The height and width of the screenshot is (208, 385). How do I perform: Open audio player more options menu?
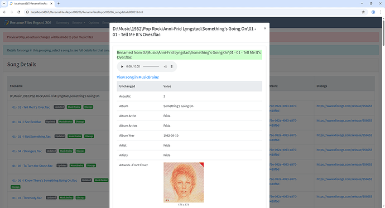pos(172,66)
